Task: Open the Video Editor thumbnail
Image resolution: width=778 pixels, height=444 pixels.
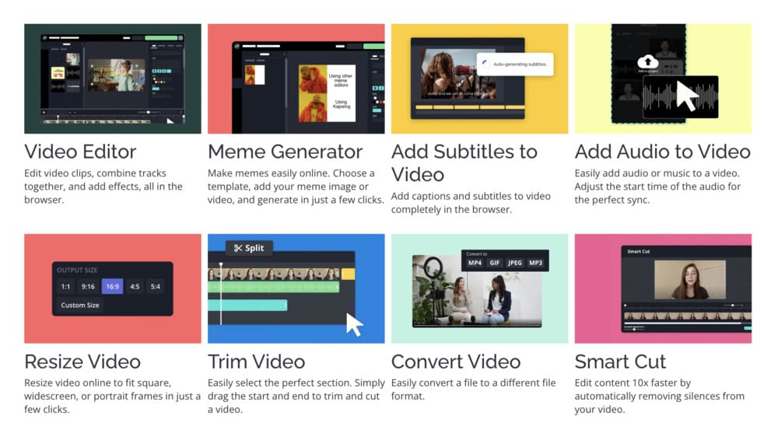Action: [x=113, y=79]
